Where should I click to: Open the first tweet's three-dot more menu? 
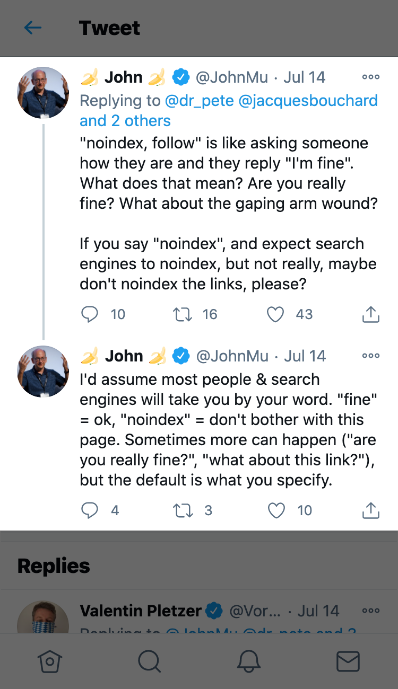pyautogui.click(x=370, y=77)
